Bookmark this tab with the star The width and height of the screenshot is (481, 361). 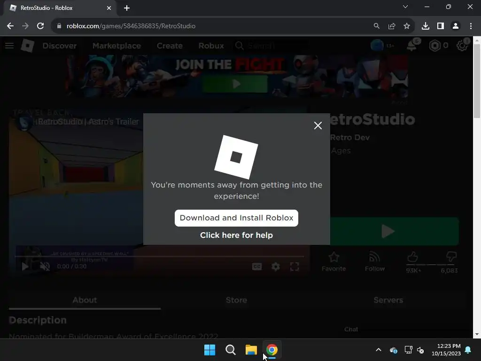(407, 26)
